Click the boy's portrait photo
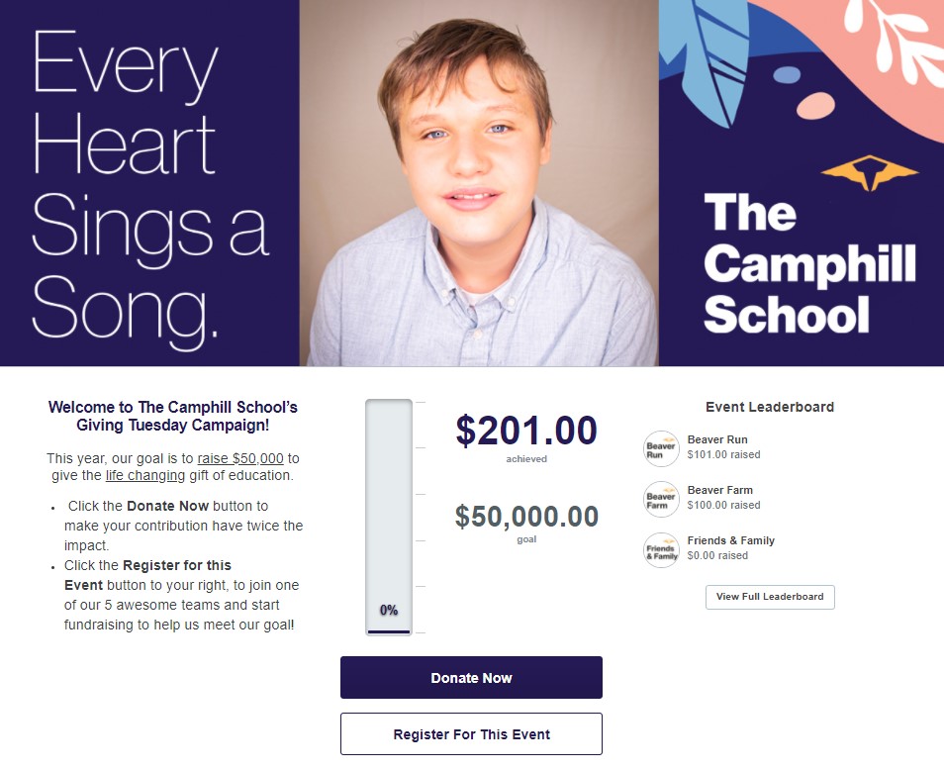The image size is (944, 771). (479, 183)
